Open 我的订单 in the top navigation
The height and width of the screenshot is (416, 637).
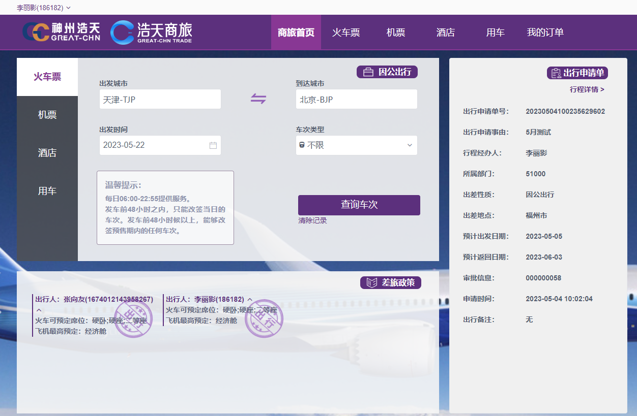pyautogui.click(x=545, y=33)
